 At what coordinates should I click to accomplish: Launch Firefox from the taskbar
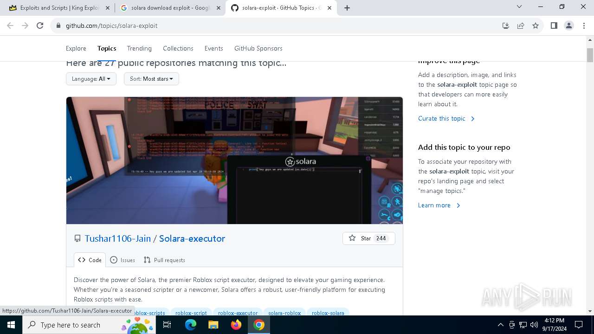(236, 325)
